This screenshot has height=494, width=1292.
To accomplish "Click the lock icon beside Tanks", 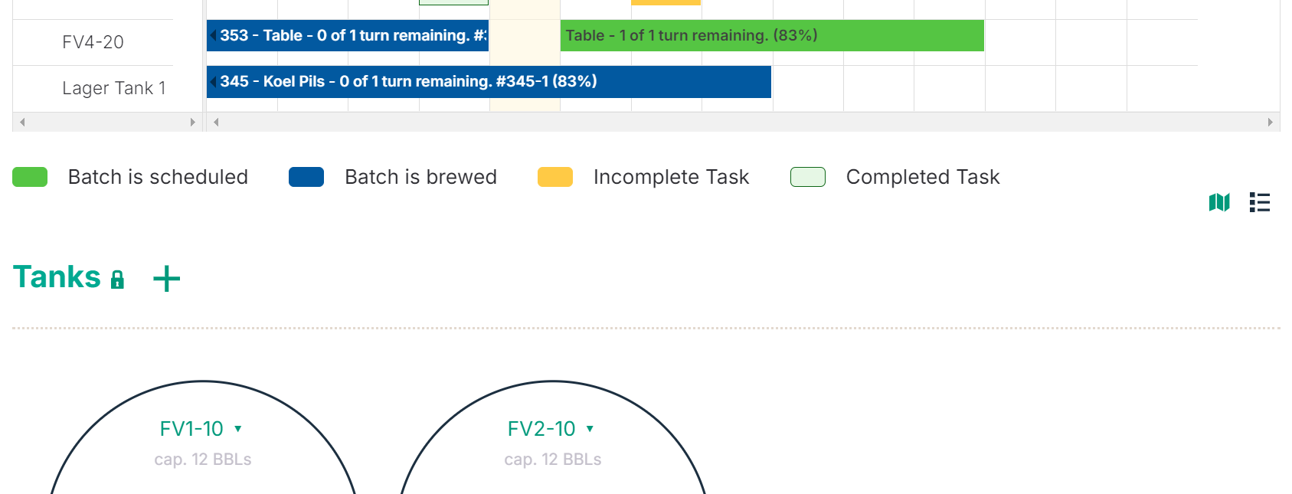I will pyautogui.click(x=117, y=280).
